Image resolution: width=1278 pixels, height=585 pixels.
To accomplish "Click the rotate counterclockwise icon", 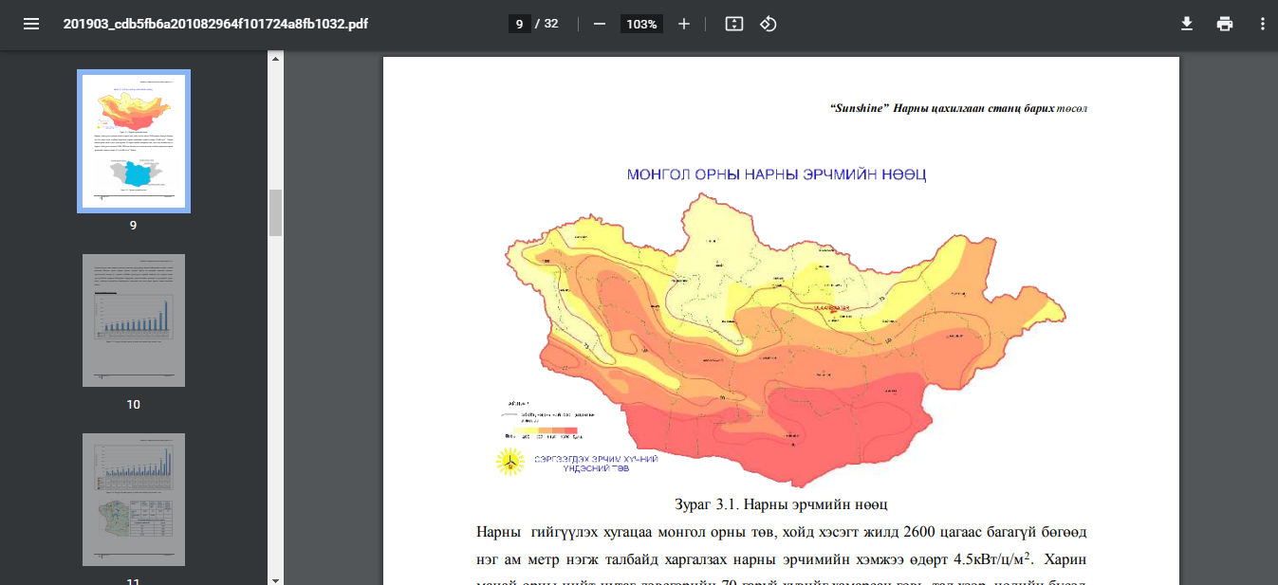I will pos(769,24).
